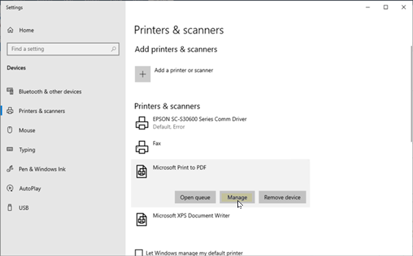Image resolution: width=413 pixels, height=256 pixels.
Task: Minimize the Settings window
Action: tap(368, 8)
